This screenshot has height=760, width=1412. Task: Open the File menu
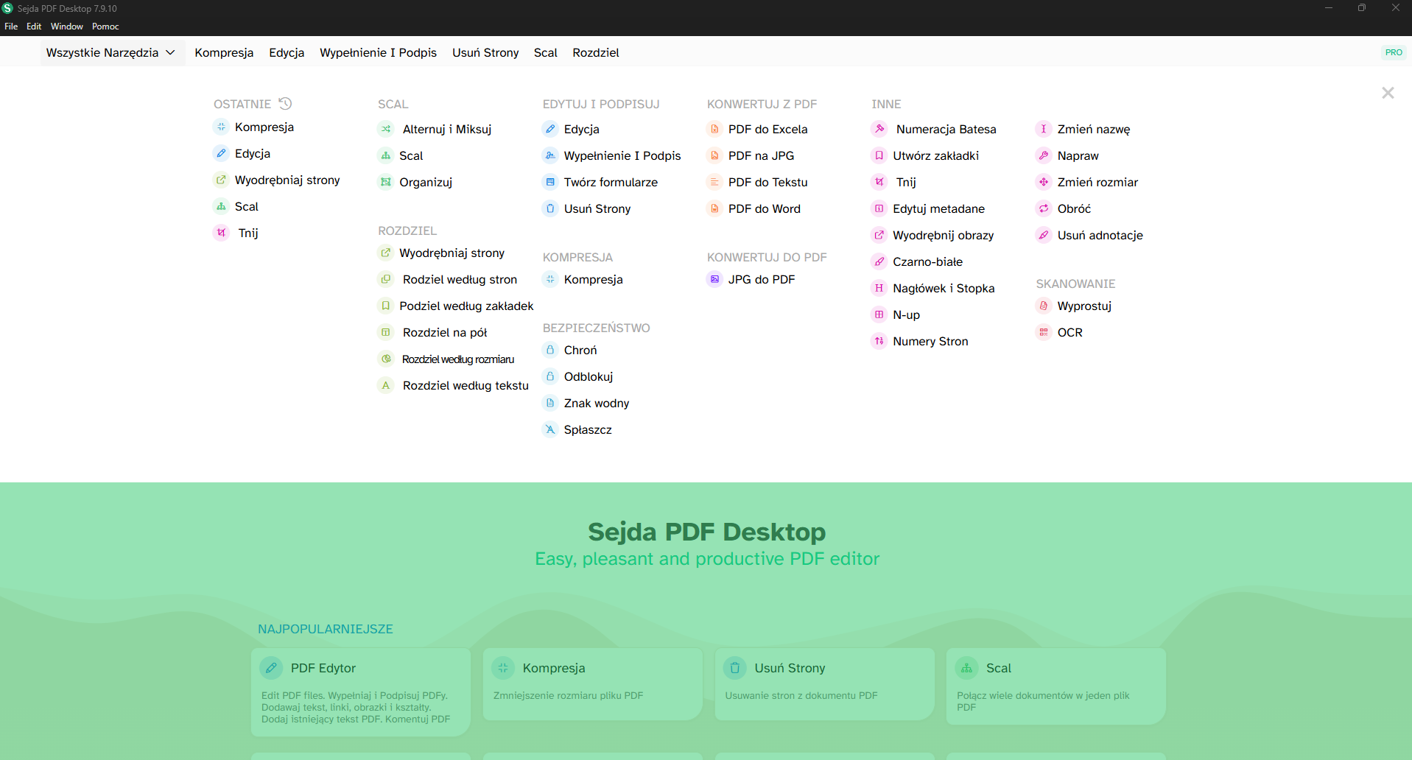[x=11, y=27]
